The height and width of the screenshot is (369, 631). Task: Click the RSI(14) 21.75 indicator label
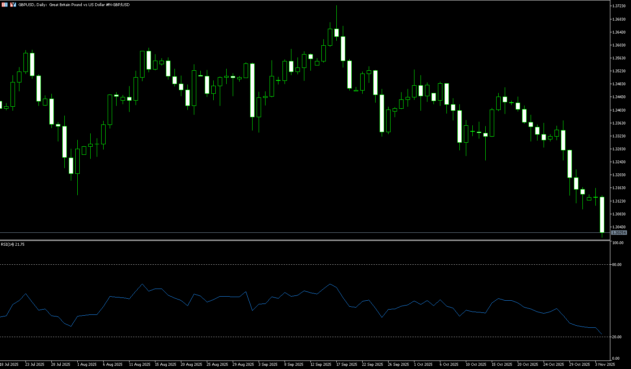coord(13,245)
